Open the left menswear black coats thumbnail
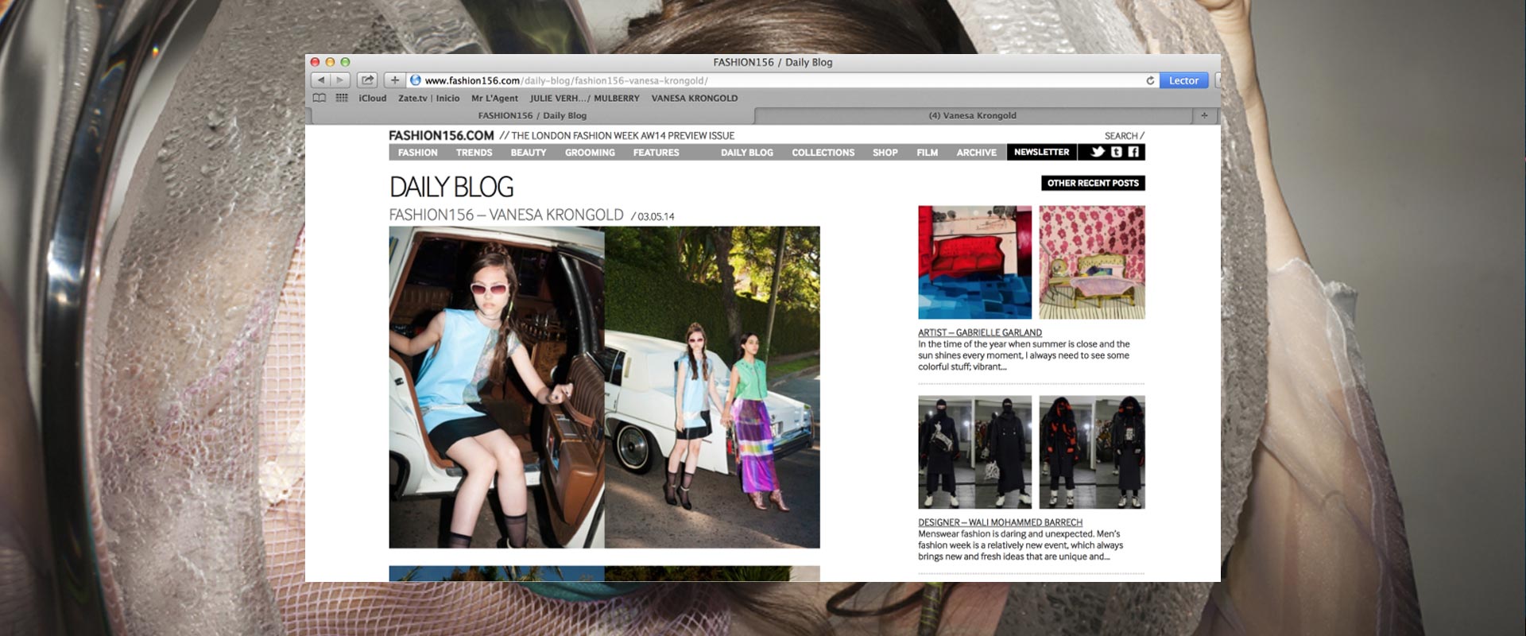The width and height of the screenshot is (1526, 636). coord(975,452)
